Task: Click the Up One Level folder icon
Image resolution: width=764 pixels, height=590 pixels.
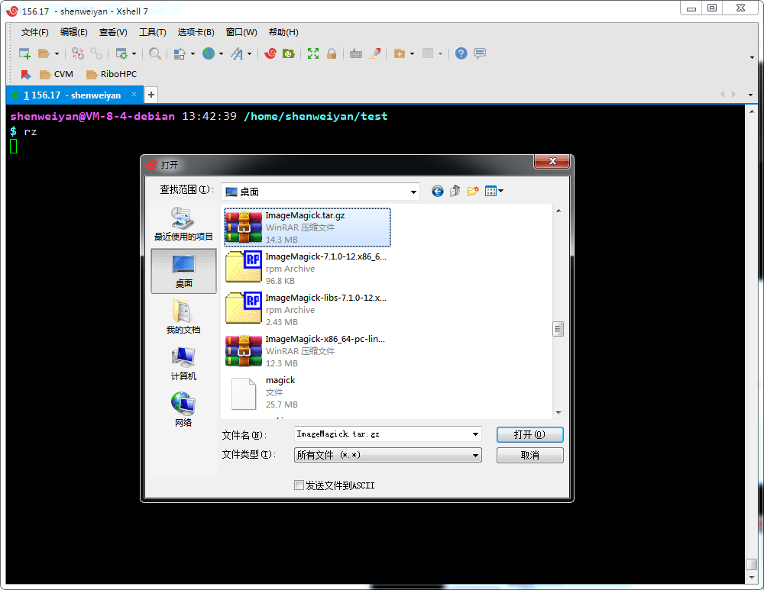Action: point(455,191)
